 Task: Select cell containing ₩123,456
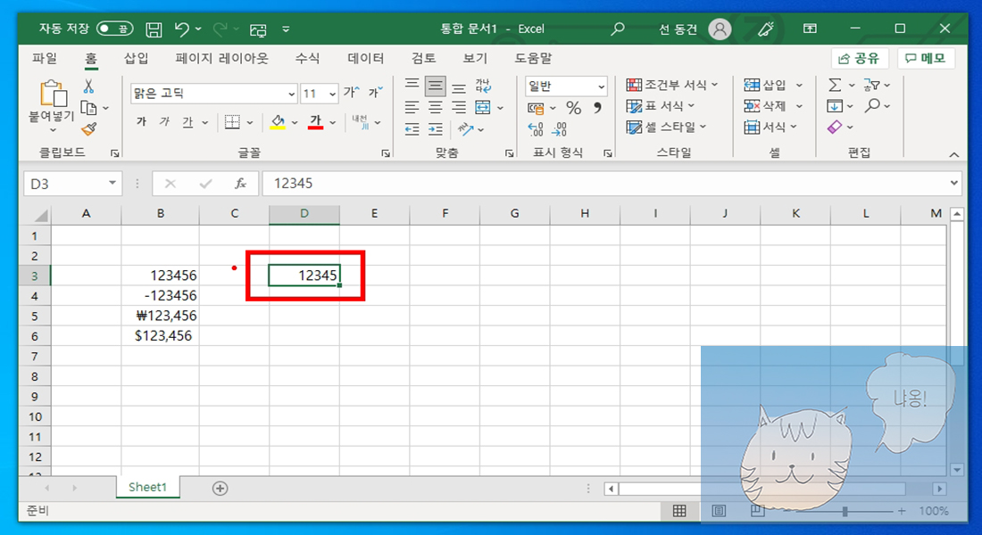point(161,316)
